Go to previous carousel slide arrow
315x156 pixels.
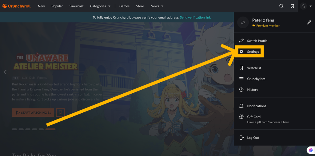[x=5, y=72]
